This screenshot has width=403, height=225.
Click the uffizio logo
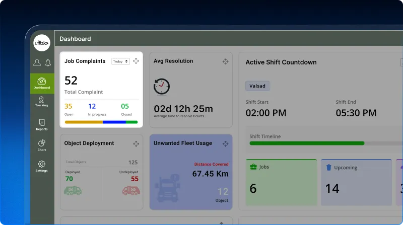pos(42,43)
